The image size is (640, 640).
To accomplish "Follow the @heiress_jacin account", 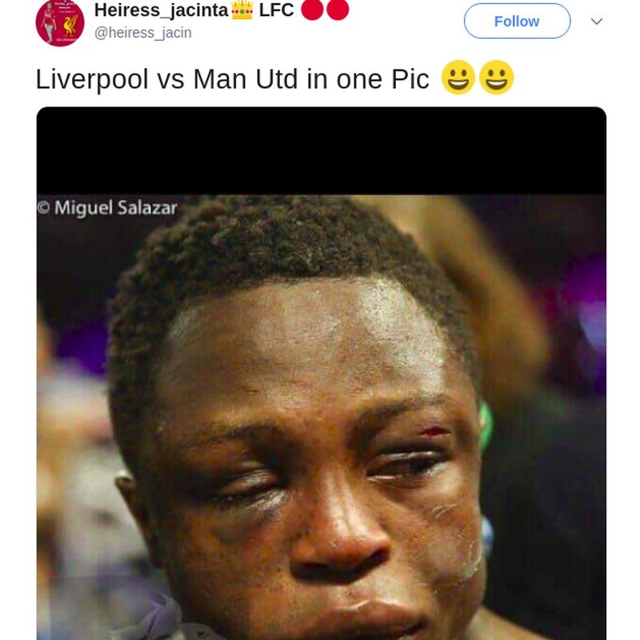I will pos(517,22).
